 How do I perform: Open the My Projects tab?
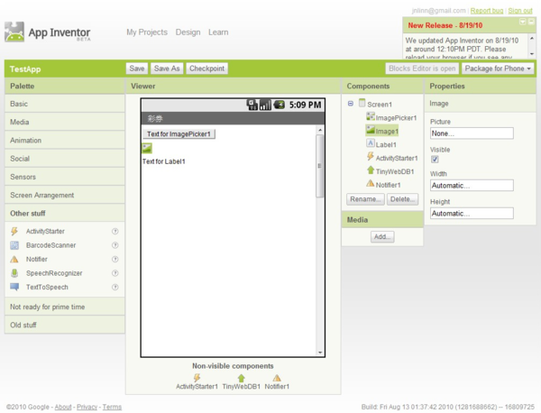tap(147, 32)
